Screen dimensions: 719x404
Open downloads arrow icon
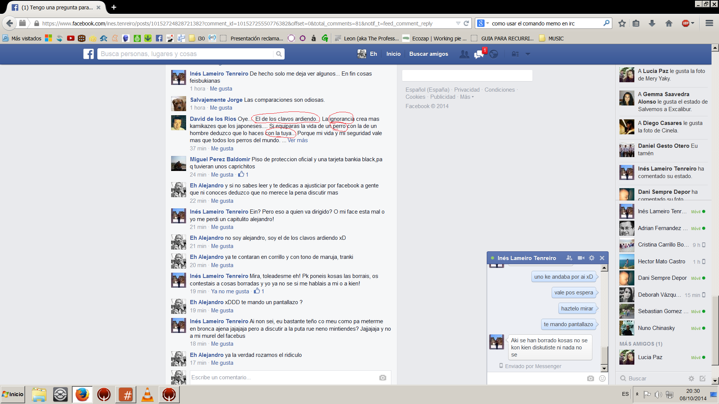click(652, 23)
